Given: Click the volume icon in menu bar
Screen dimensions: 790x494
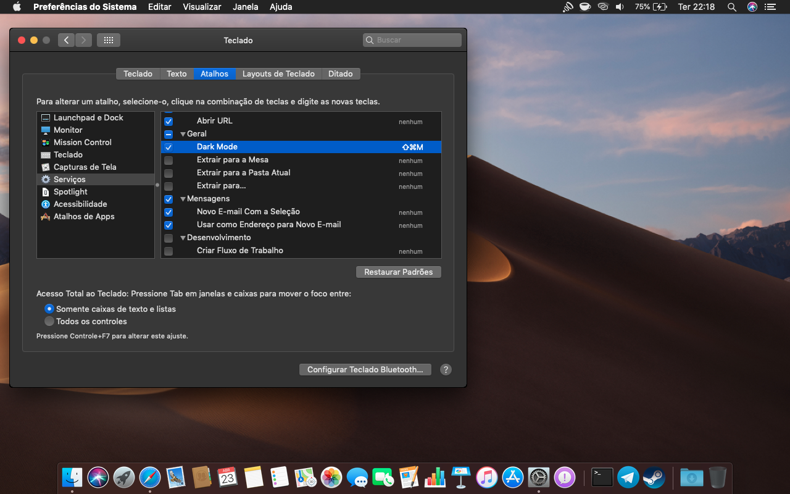Looking at the screenshot, I should [x=620, y=7].
